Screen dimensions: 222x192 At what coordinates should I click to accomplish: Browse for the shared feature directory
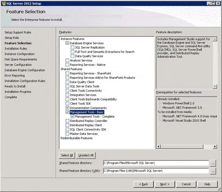click(213, 163)
